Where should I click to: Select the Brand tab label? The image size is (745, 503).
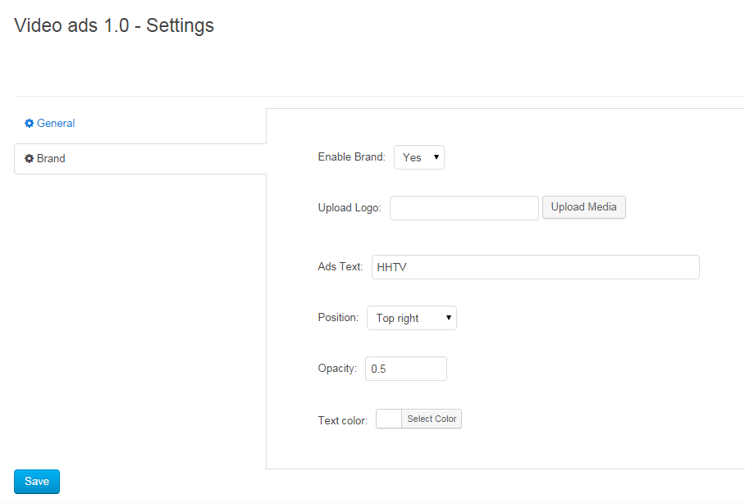click(x=51, y=159)
